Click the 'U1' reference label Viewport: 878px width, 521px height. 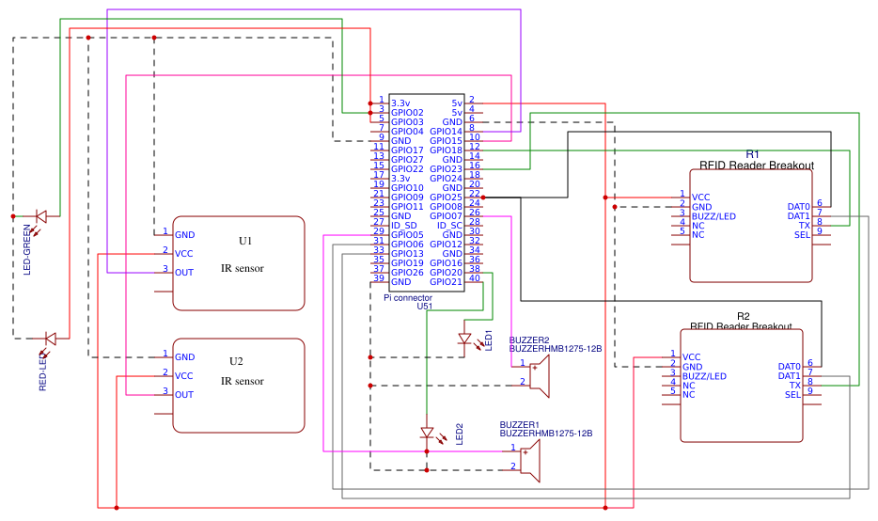coord(245,241)
